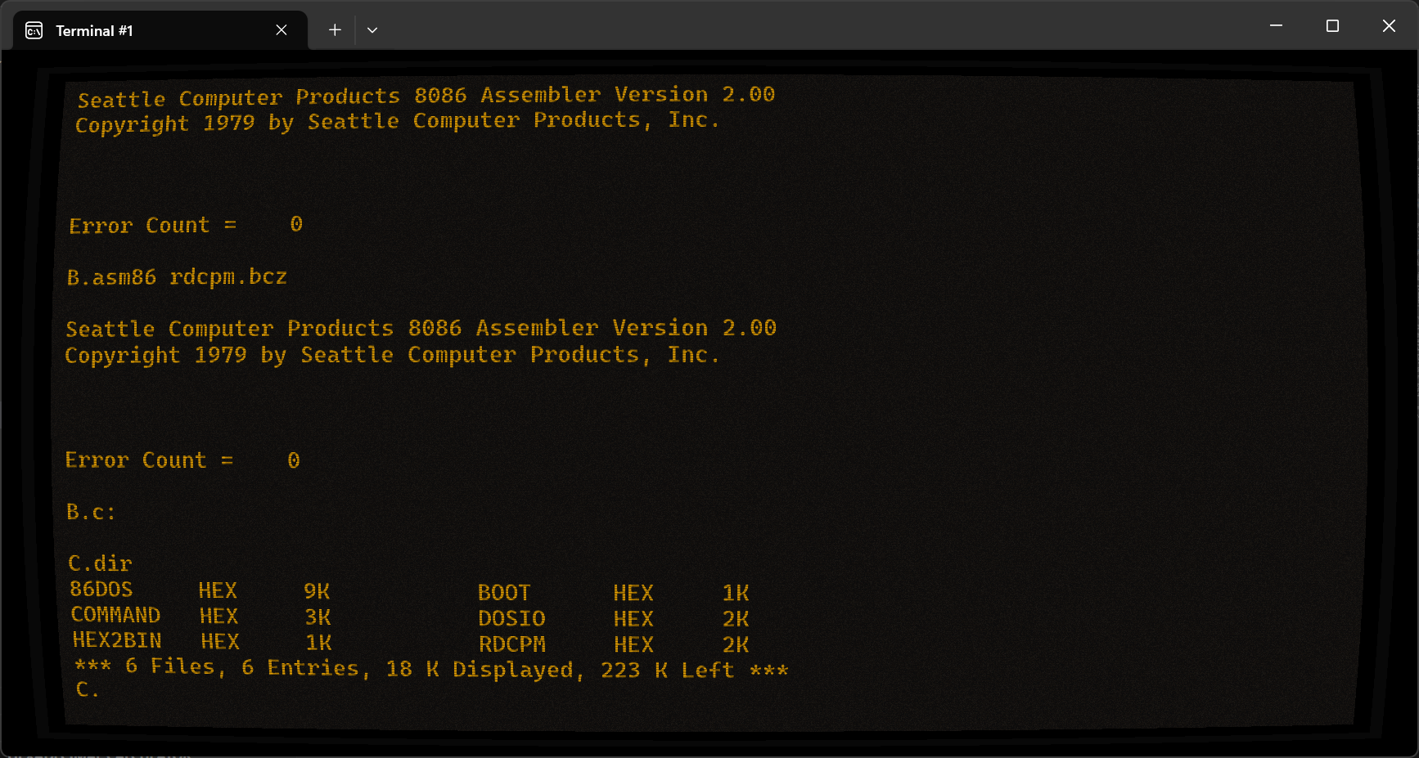Viewport: 1419px width, 758px height.
Task: Minimize the terminal window
Action: point(1276,26)
